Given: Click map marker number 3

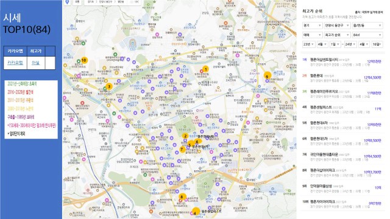Looking at the screenshot, I should point(109,86).
